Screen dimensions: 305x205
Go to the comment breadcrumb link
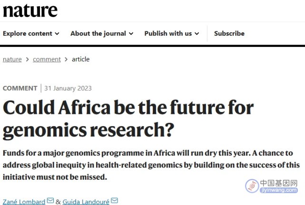coord(47,59)
